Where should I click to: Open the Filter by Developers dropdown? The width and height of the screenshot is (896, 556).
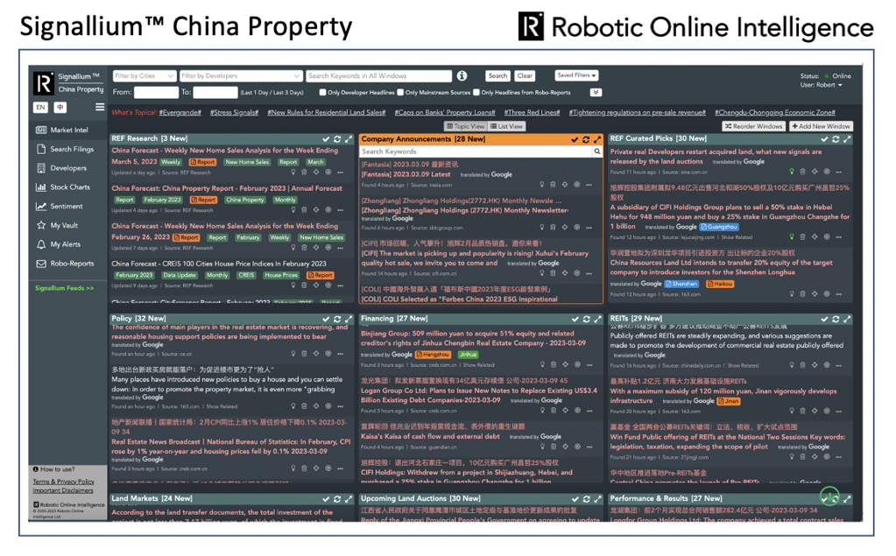pyautogui.click(x=241, y=75)
